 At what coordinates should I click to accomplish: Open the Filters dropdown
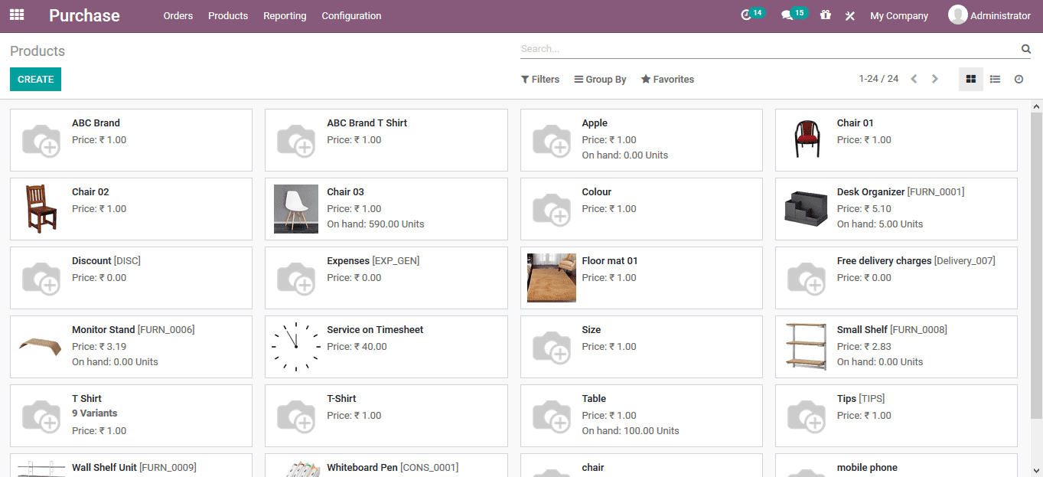pyautogui.click(x=540, y=79)
